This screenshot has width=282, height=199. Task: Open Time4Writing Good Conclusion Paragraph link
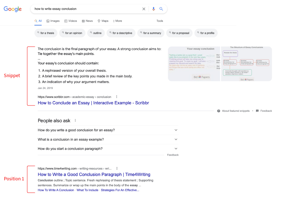[x=94, y=174]
